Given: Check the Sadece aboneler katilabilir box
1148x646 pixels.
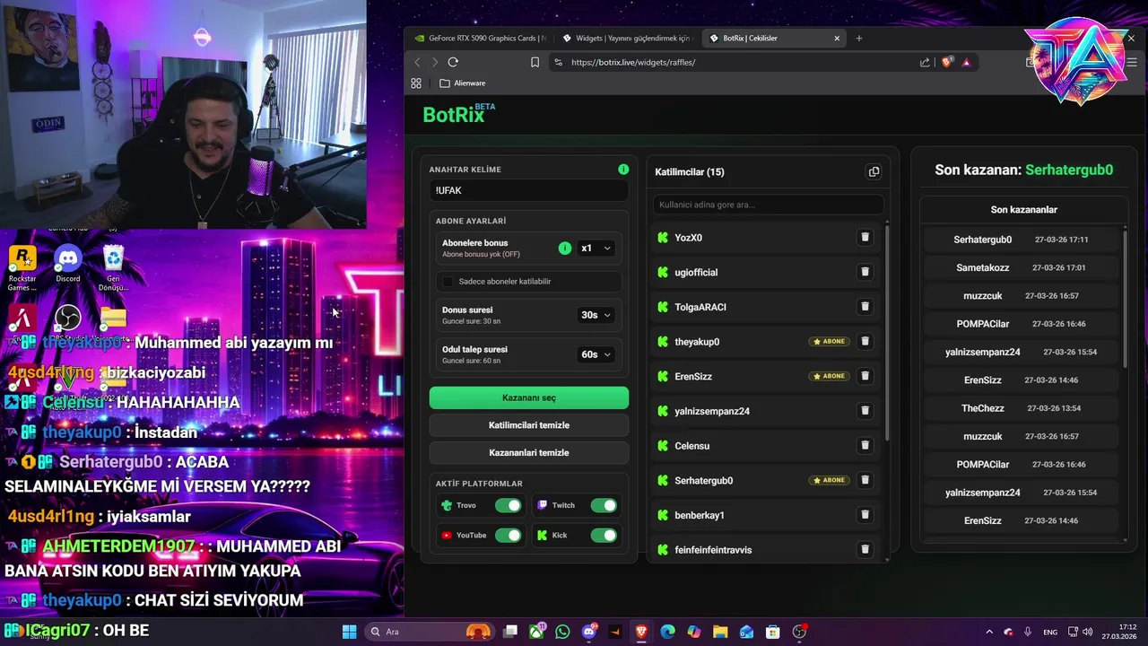Looking at the screenshot, I should click(448, 281).
